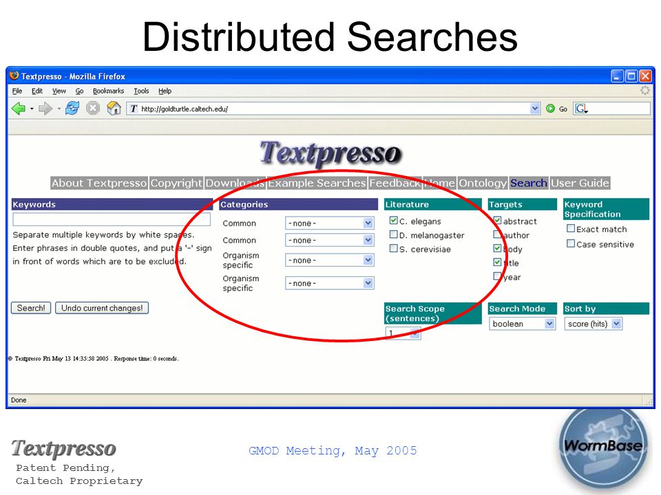Open the Ontology link
Screen dimensions: 661x495
pyautogui.click(x=483, y=183)
